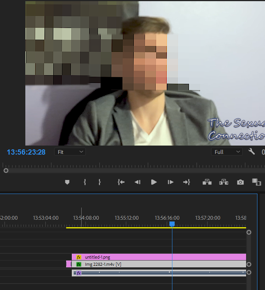Click the middle vertical scroll handle beside video track

point(249,264)
